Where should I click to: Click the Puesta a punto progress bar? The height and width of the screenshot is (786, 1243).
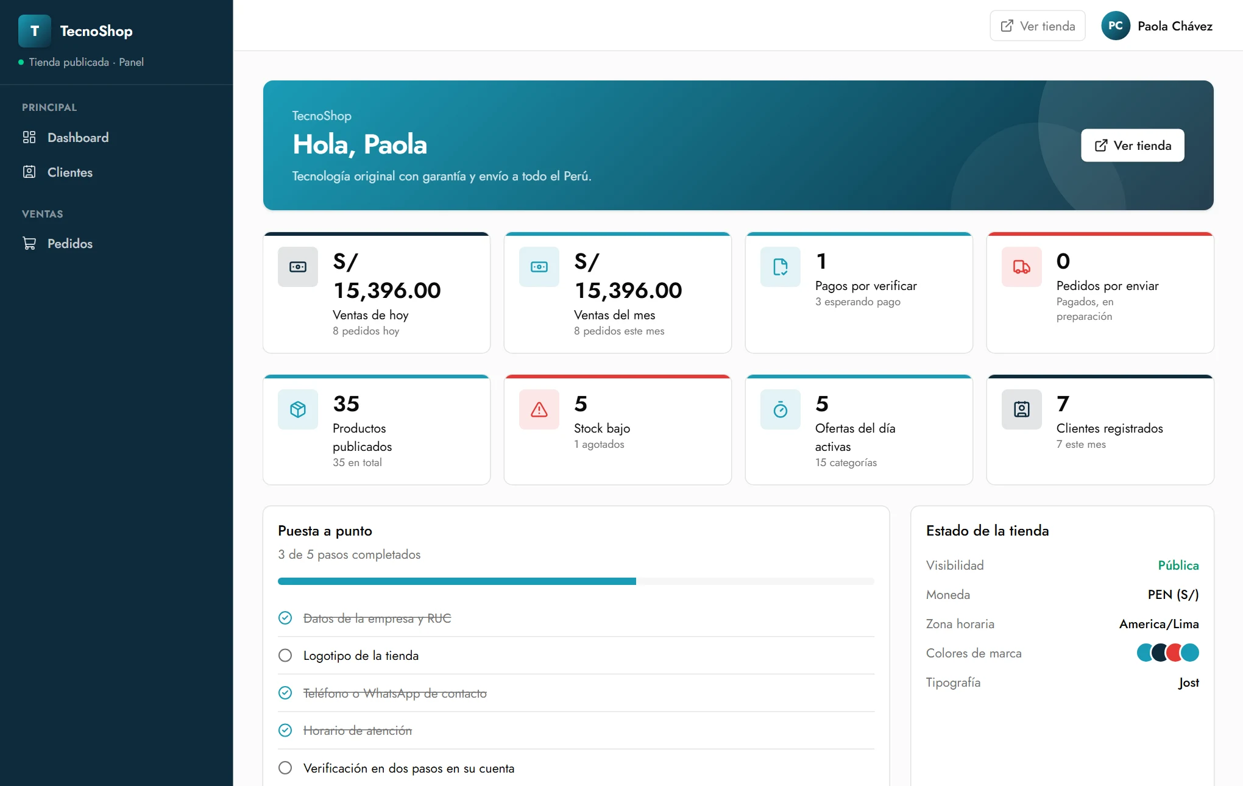(x=576, y=581)
